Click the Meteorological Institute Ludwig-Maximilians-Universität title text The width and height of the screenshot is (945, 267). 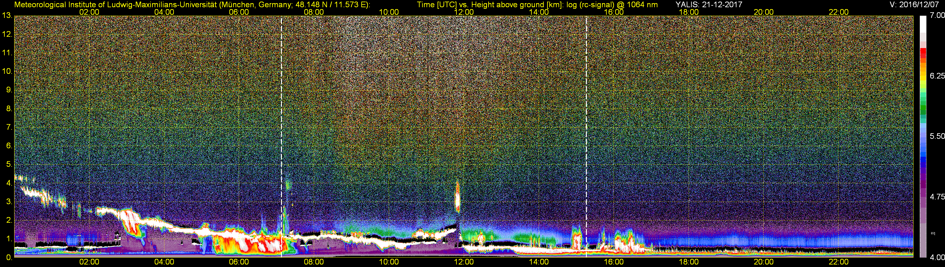point(192,5)
